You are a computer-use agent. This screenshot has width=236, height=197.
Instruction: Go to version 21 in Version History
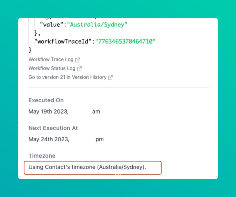pos(67,77)
